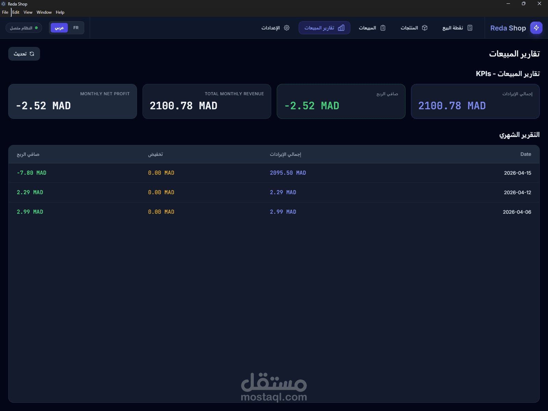Click the 2095.50 MAD revenue value
548x411 pixels.
coord(288,173)
